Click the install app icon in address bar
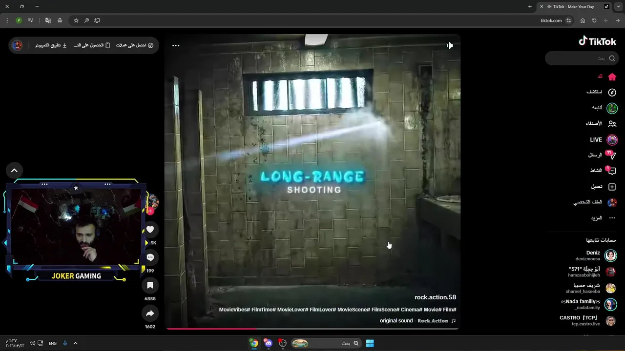The height and width of the screenshot is (351, 625). pos(97,20)
